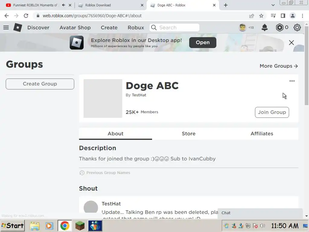Viewport: 309px width, 232px height.
Task: Click the Roblox logo home icon
Action: coord(18,27)
